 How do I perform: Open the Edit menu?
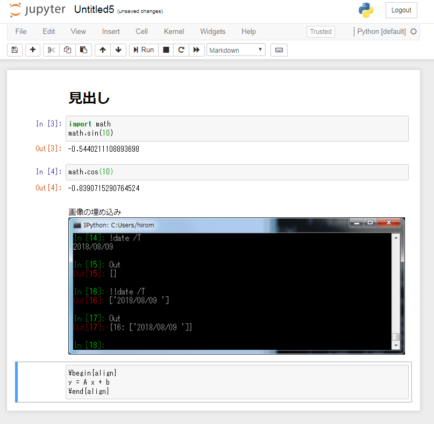coord(49,32)
